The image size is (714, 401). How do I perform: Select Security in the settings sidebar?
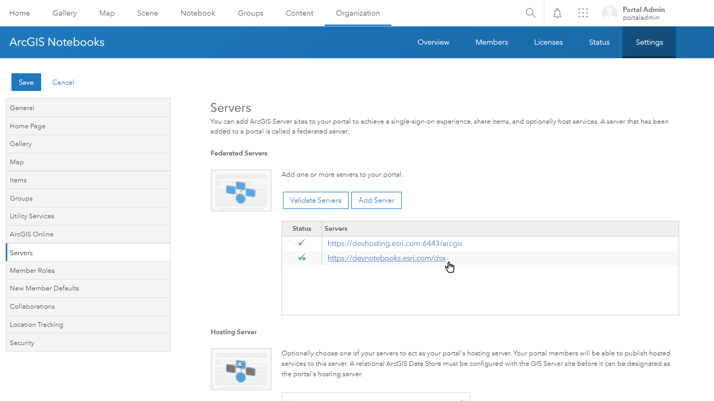[22, 342]
